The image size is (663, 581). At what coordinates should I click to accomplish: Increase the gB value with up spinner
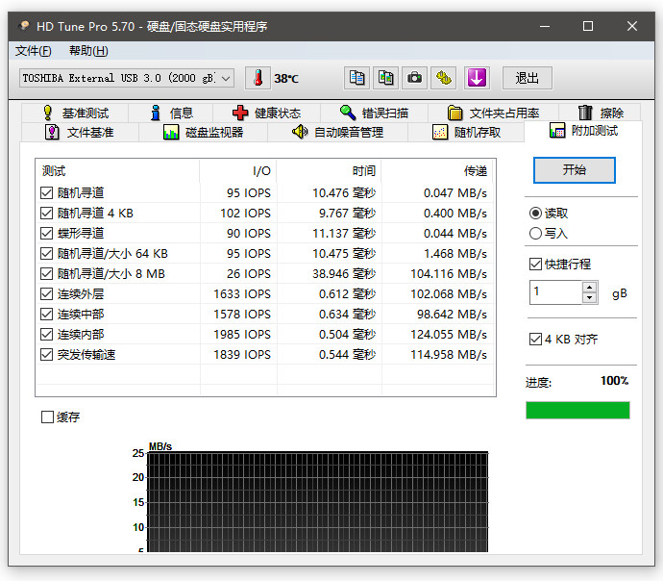tap(590, 288)
